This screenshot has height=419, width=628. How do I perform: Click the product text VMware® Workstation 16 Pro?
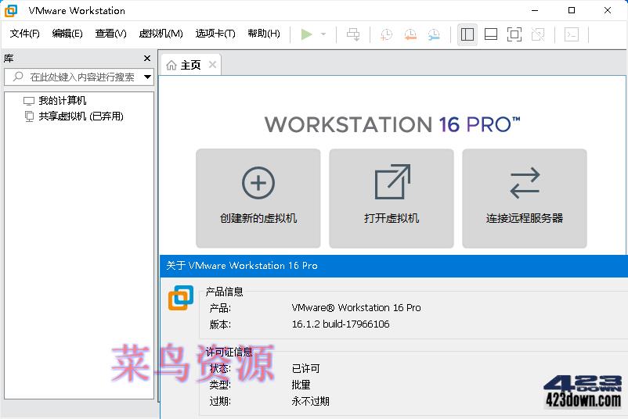click(x=356, y=307)
